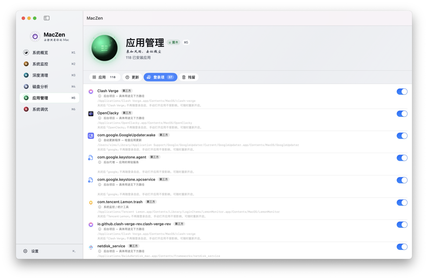Toggle com.google.keystone.xpcservice switch

402,180
